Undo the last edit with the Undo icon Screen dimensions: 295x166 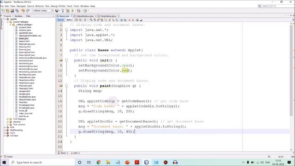[23, 11]
